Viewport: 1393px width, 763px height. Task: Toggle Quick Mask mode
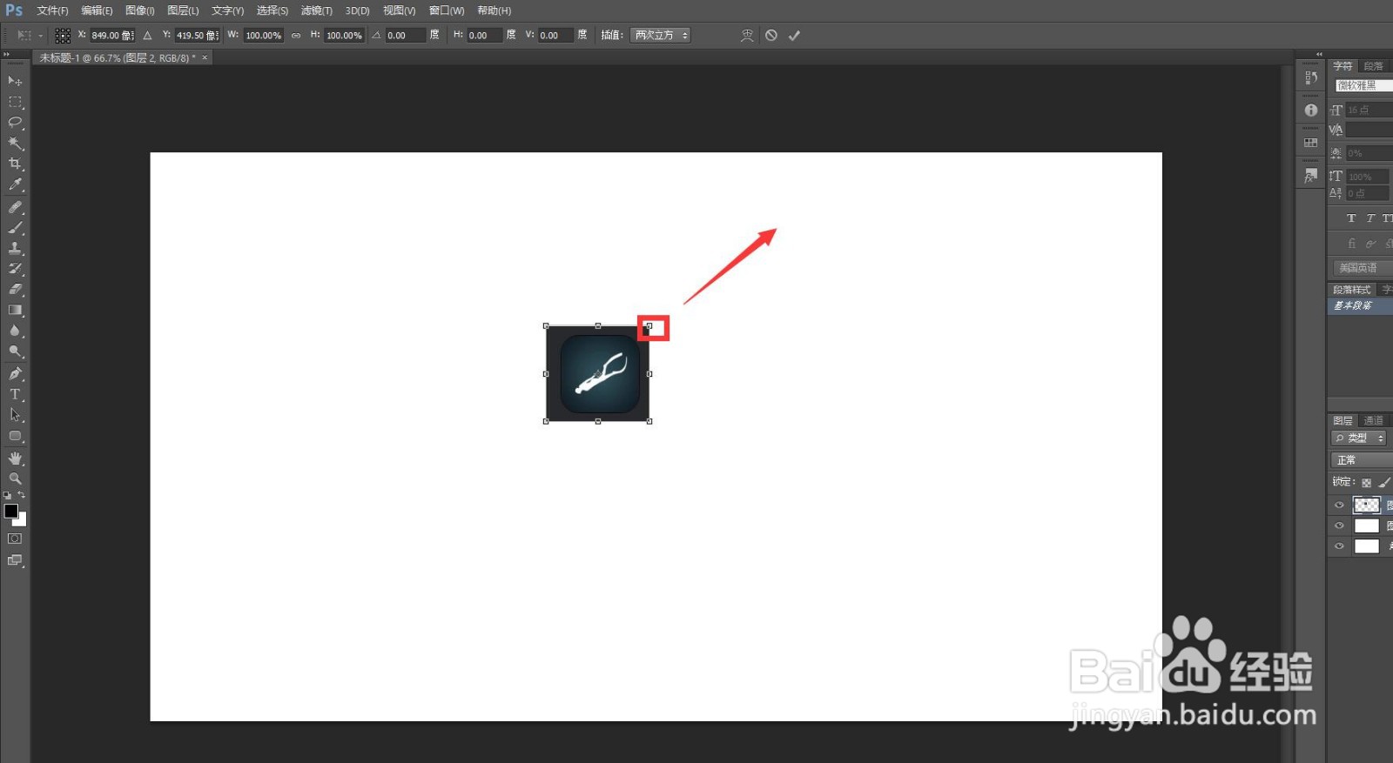point(15,539)
